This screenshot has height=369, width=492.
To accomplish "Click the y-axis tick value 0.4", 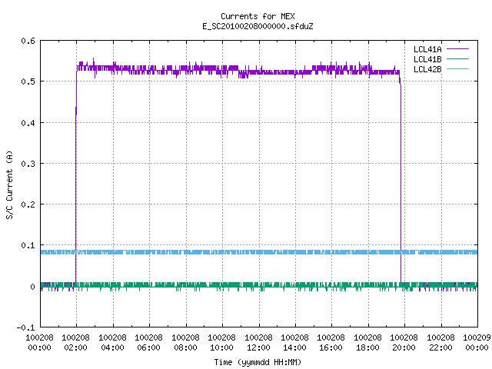I will tap(28, 123).
